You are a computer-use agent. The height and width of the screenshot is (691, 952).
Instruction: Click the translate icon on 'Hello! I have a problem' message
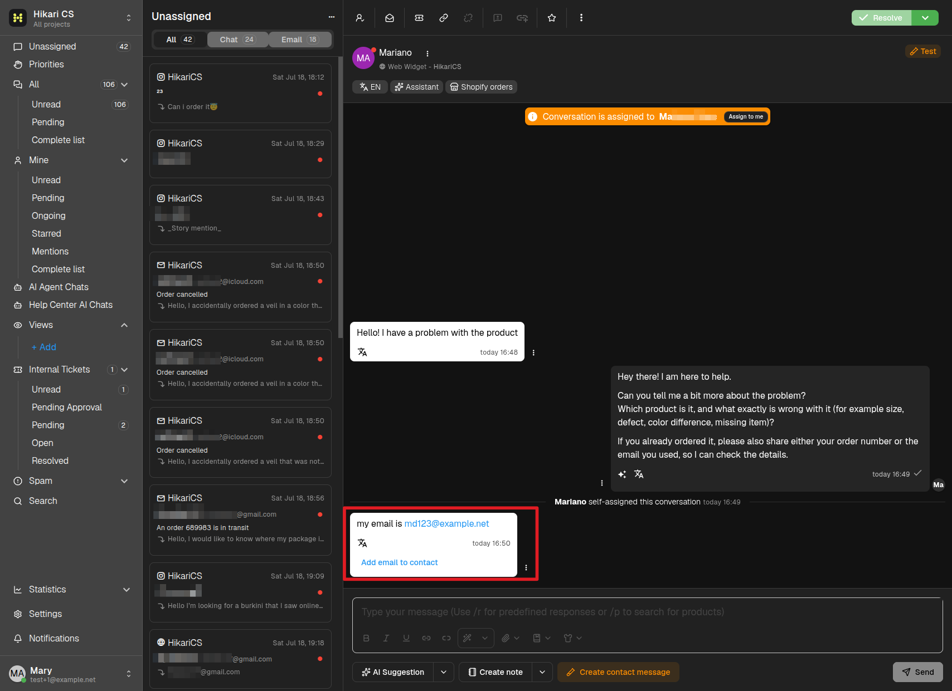[362, 352]
